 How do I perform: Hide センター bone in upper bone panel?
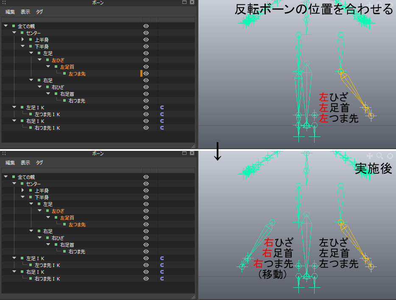click(x=146, y=33)
